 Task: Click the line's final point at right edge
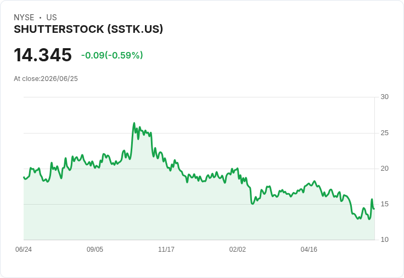tap(374, 208)
